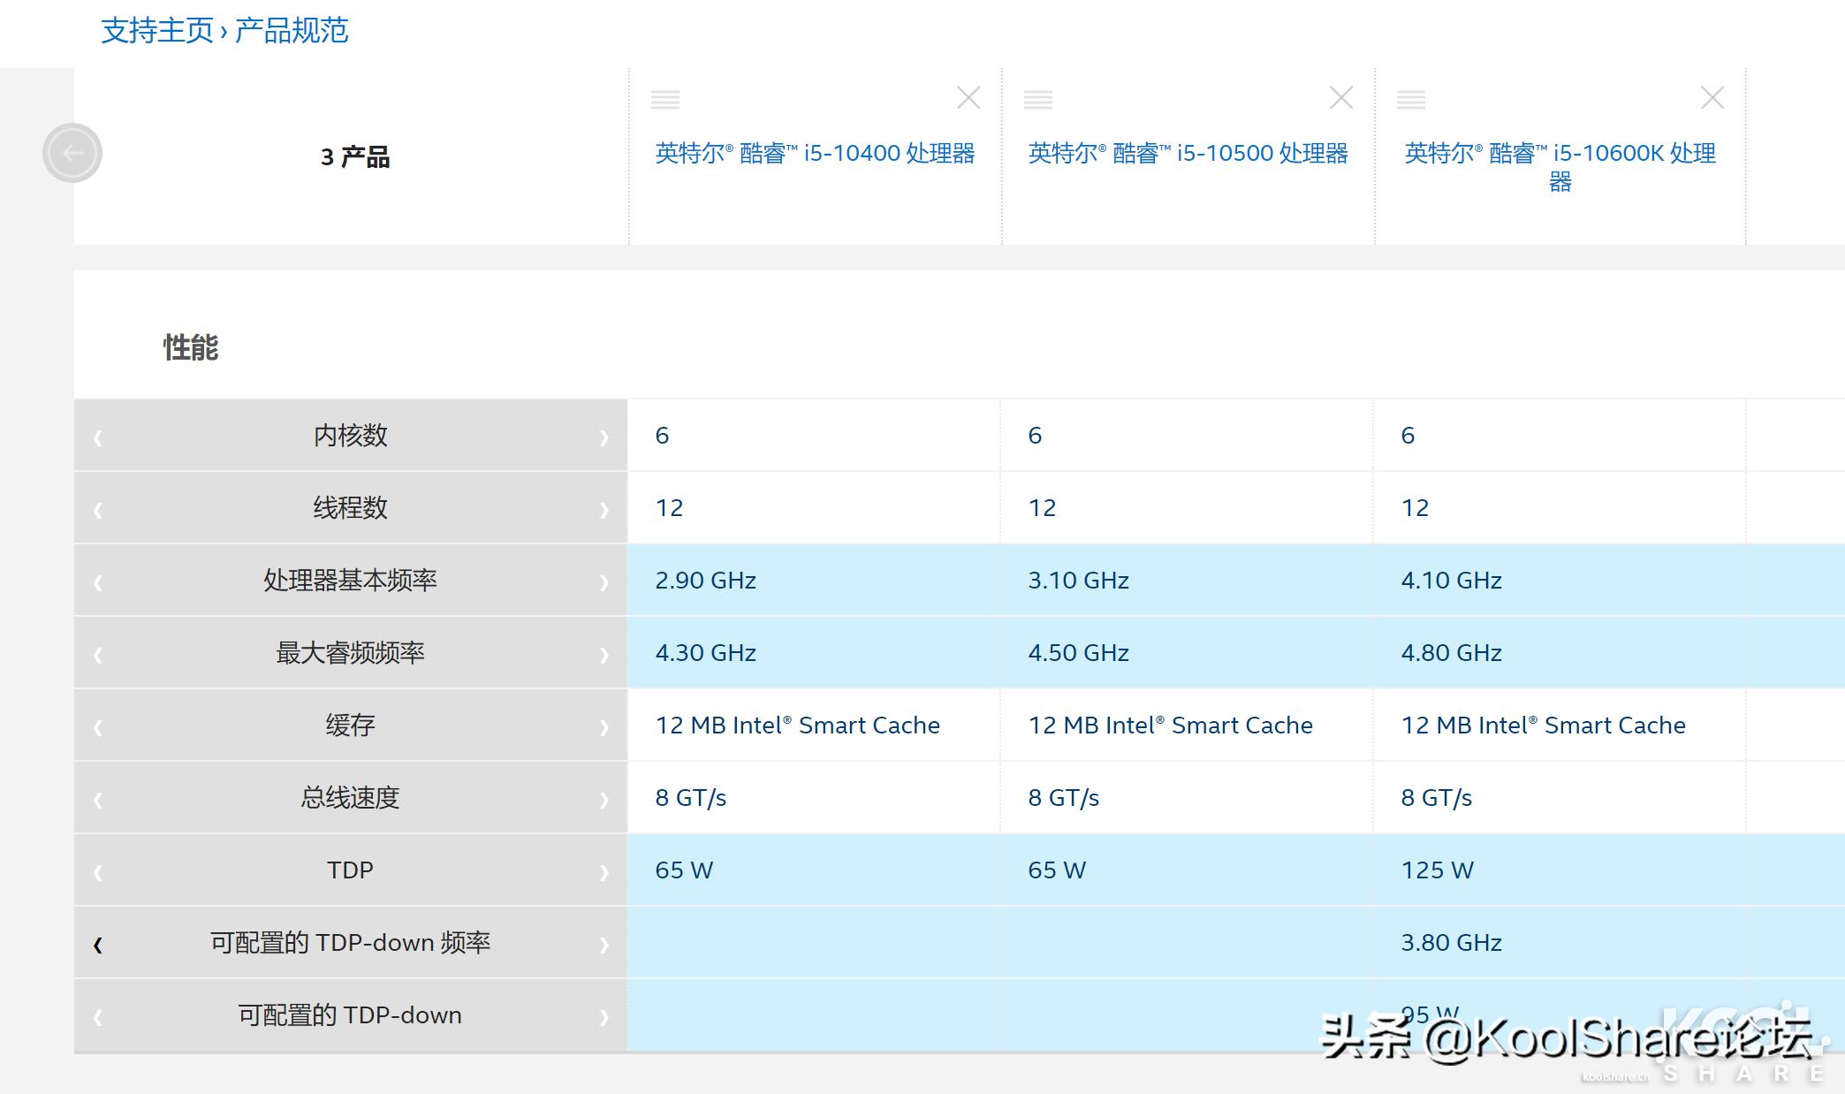1845x1094 pixels.
Task: Click right chevron on TDP row
Action: [x=604, y=872]
